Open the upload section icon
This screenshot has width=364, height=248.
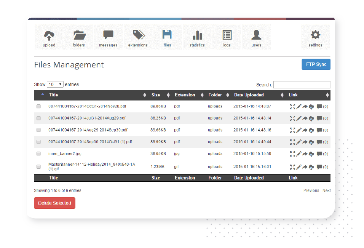49,35
